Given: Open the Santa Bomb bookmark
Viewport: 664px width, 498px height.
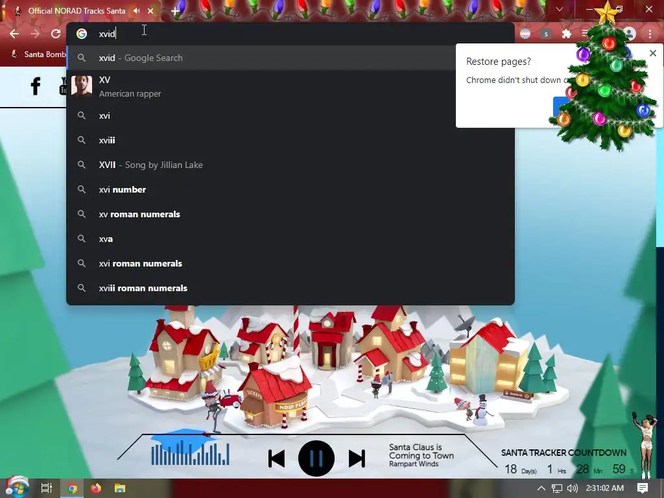Looking at the screenshot, I should tap(38, 54).
